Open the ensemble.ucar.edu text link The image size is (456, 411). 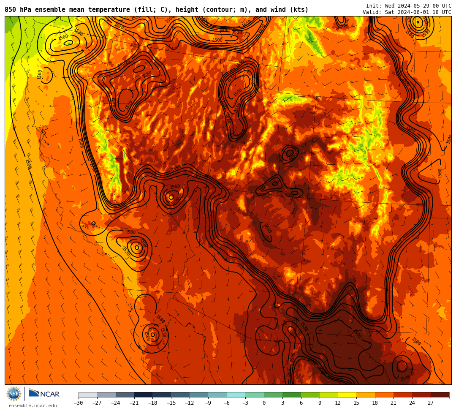coord(33,406)
